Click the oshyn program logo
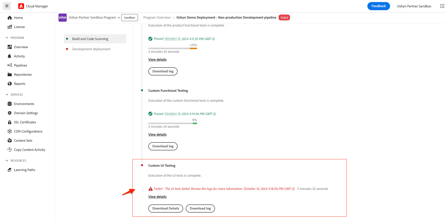 pos(63,18)
